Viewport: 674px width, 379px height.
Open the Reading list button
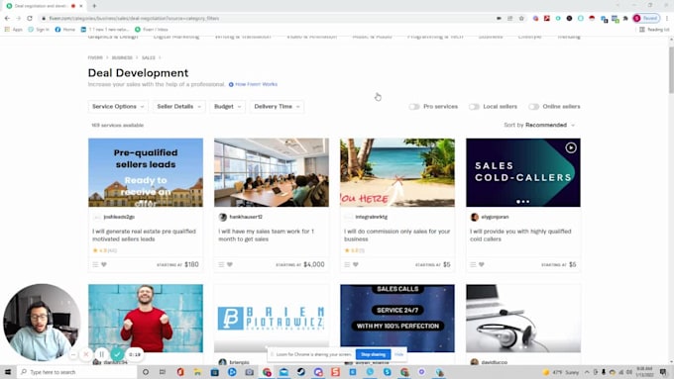pyautogui.click(x=654, y=30)
